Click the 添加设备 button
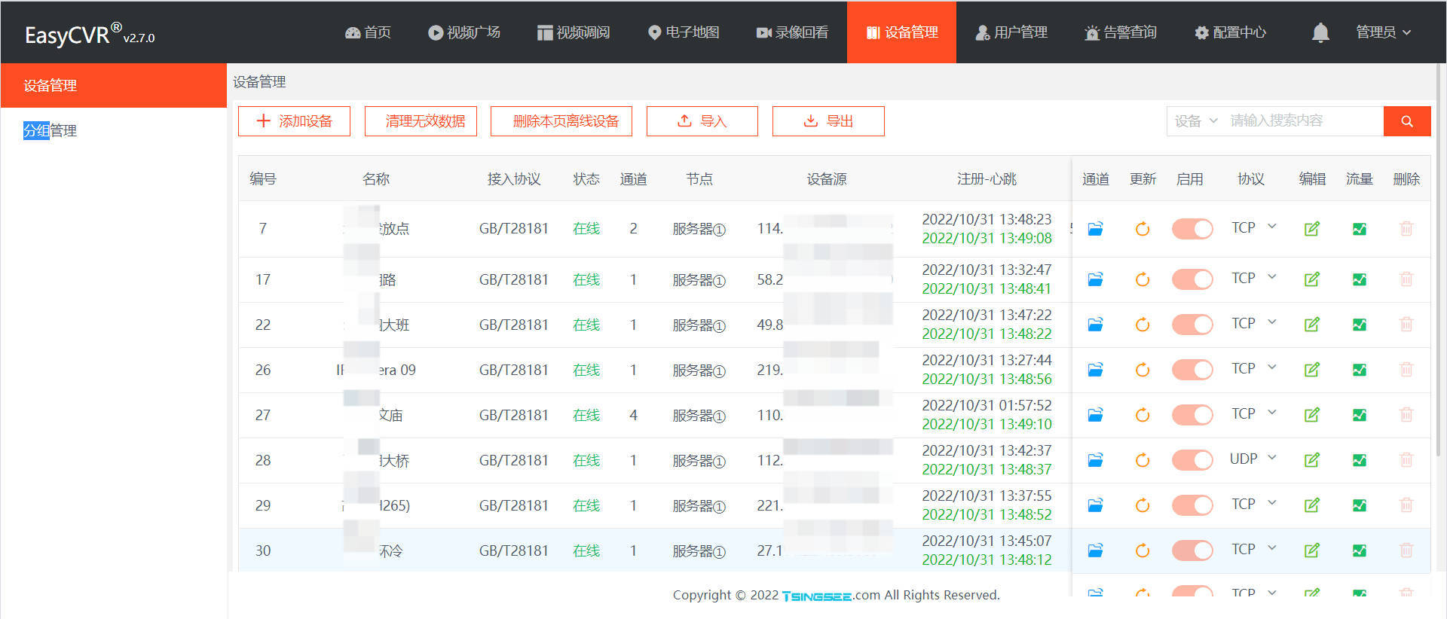Image resolution: width=1447 pixels, height=619 pixels. tap(294, 121)
